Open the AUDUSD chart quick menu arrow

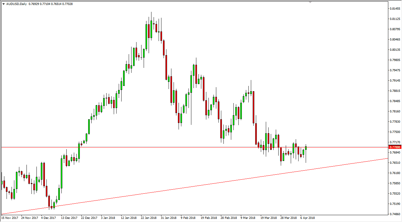[x=4, y=4]
